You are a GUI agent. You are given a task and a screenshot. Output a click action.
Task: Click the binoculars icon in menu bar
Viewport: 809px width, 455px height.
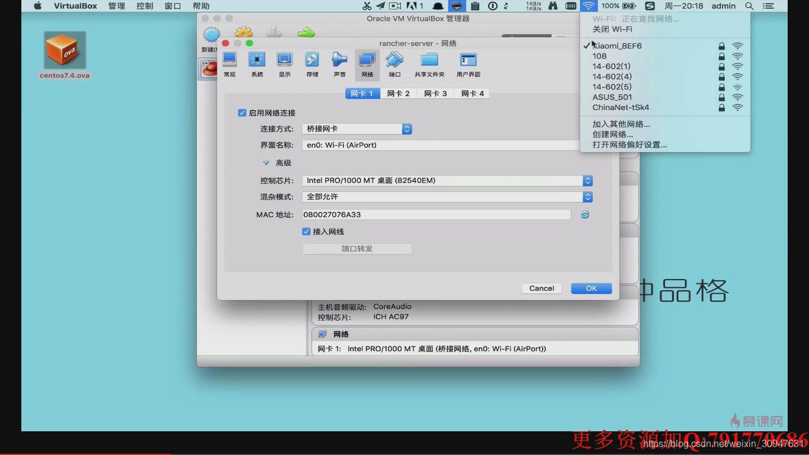coord(553,6)
